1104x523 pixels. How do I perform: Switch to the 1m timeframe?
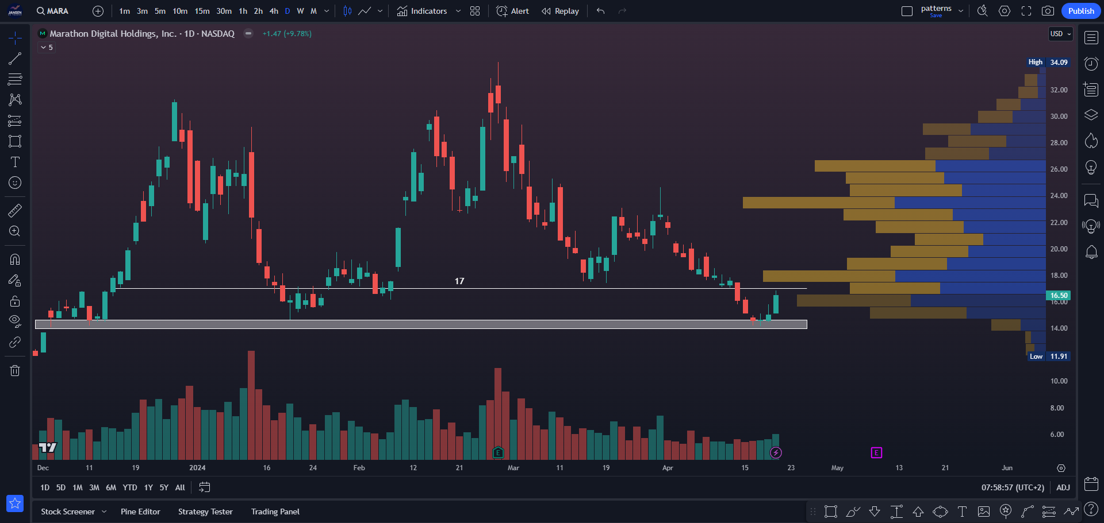pos(124,11)
